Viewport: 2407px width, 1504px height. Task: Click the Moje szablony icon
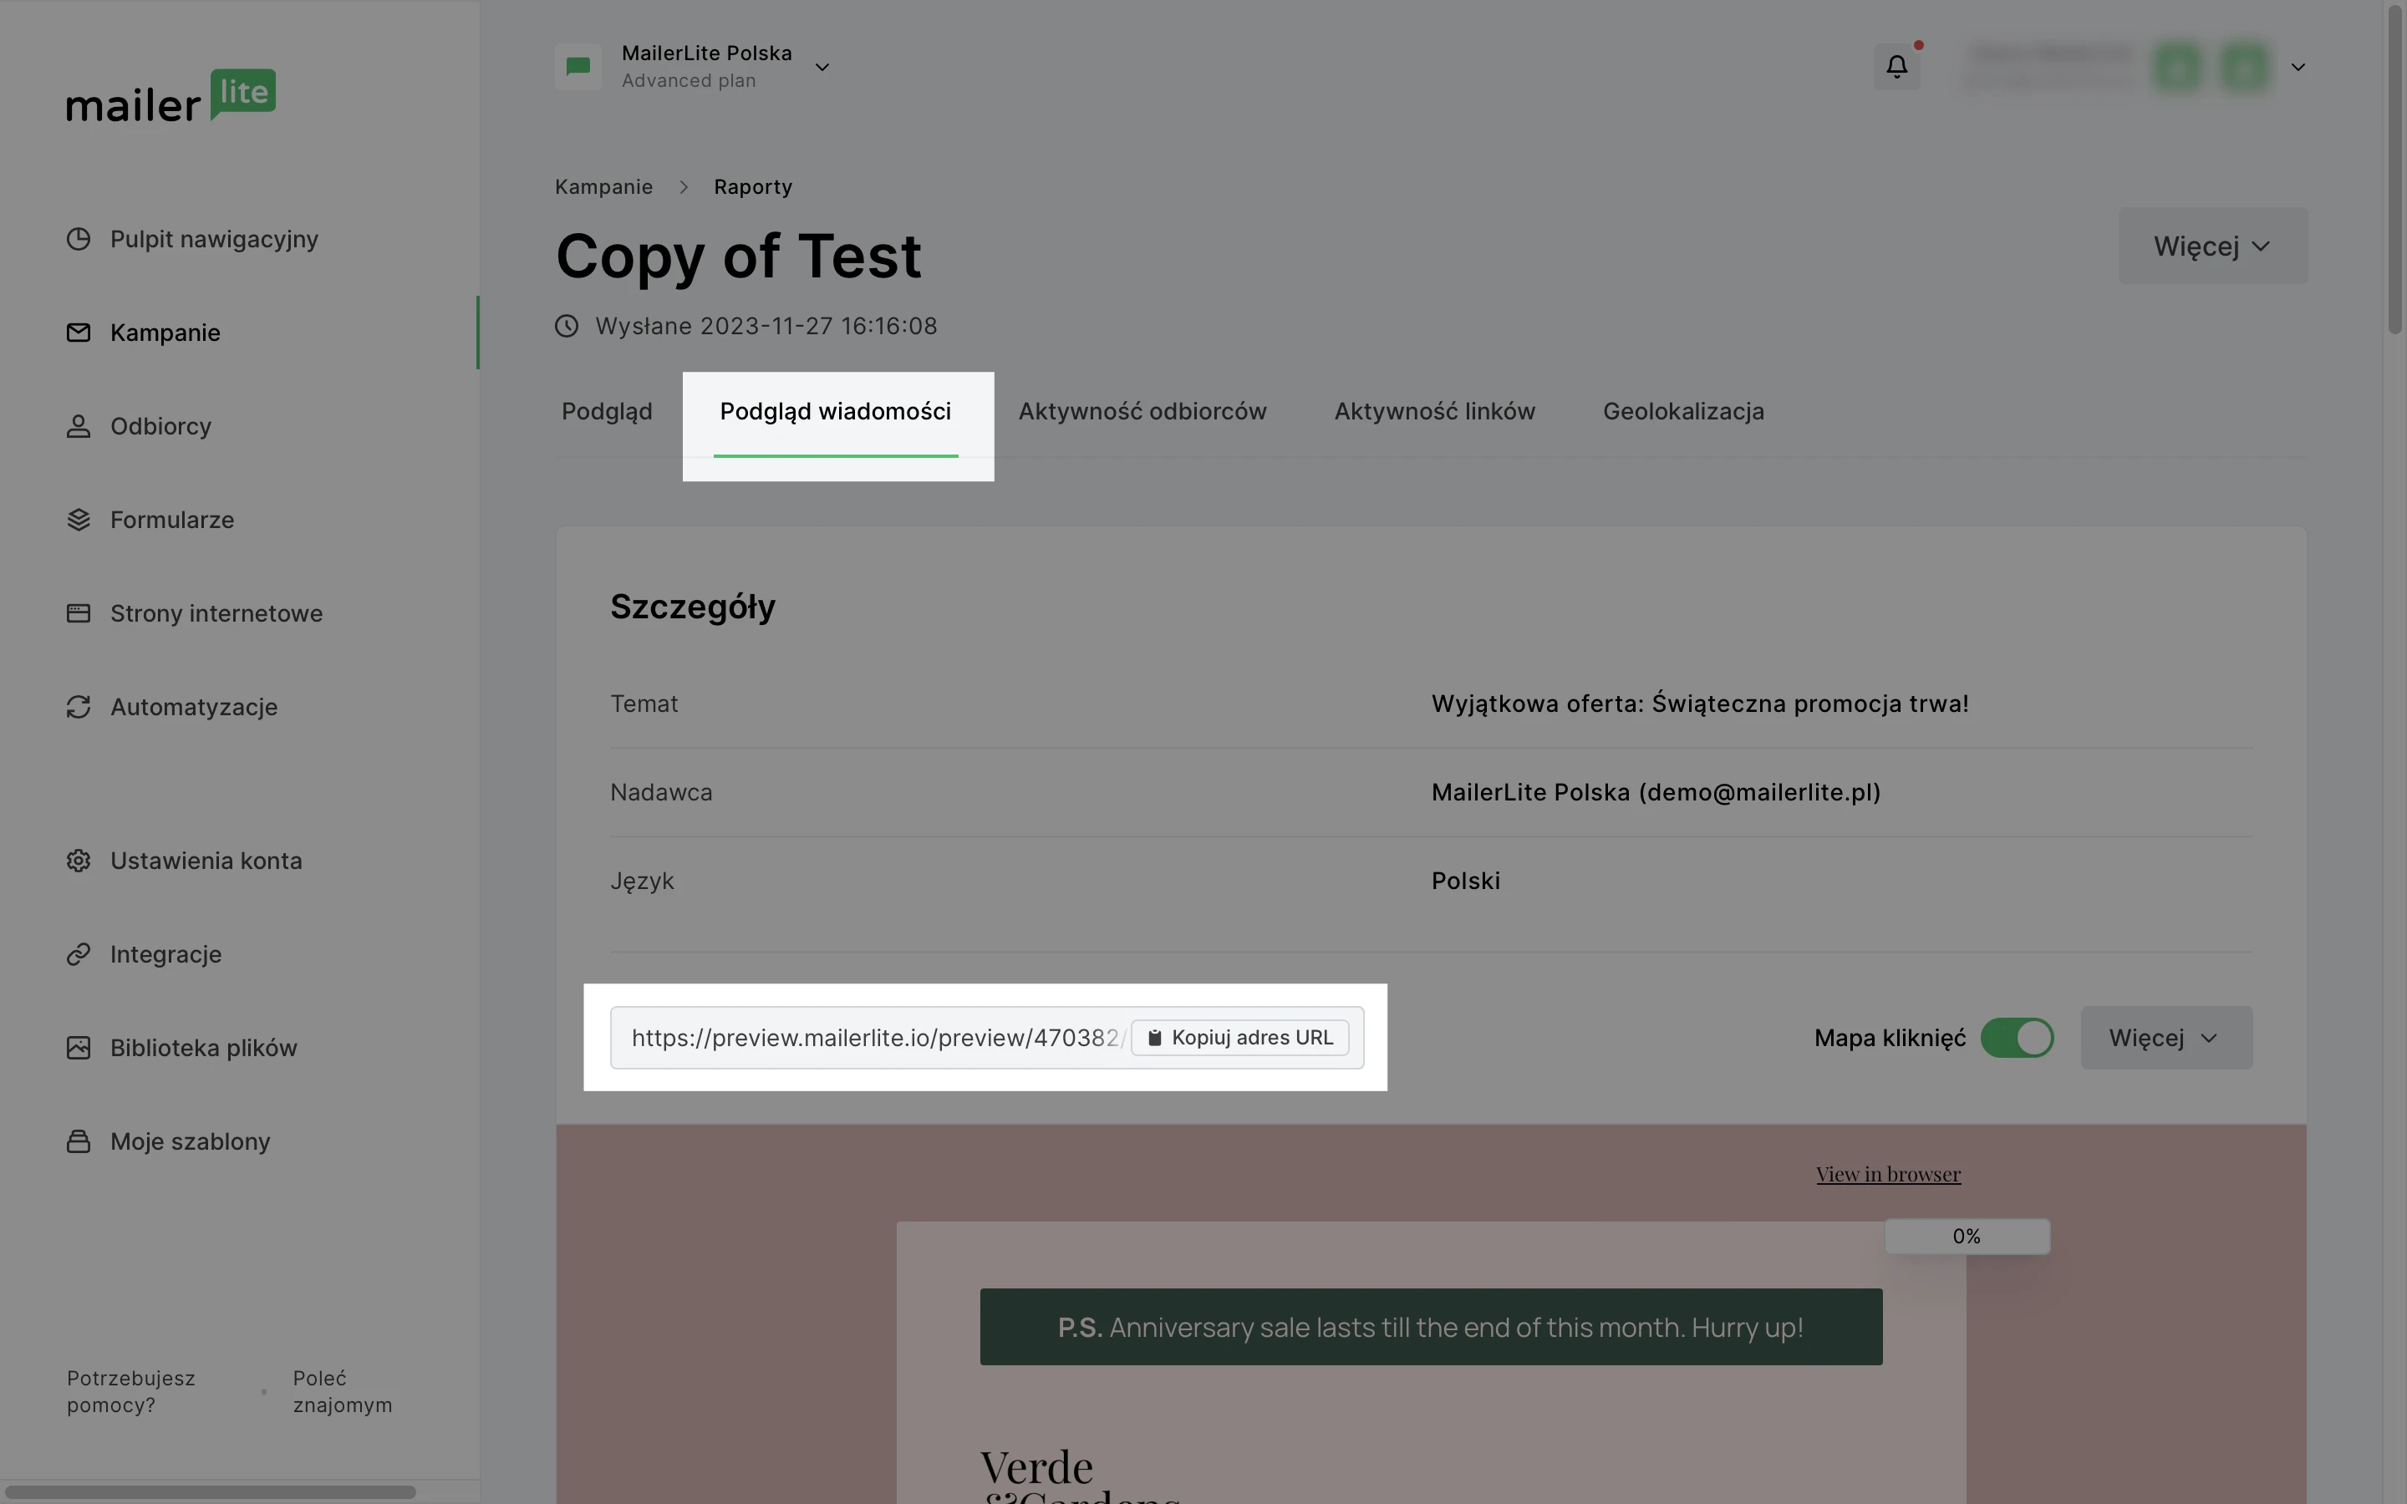tap(79, 1141)
